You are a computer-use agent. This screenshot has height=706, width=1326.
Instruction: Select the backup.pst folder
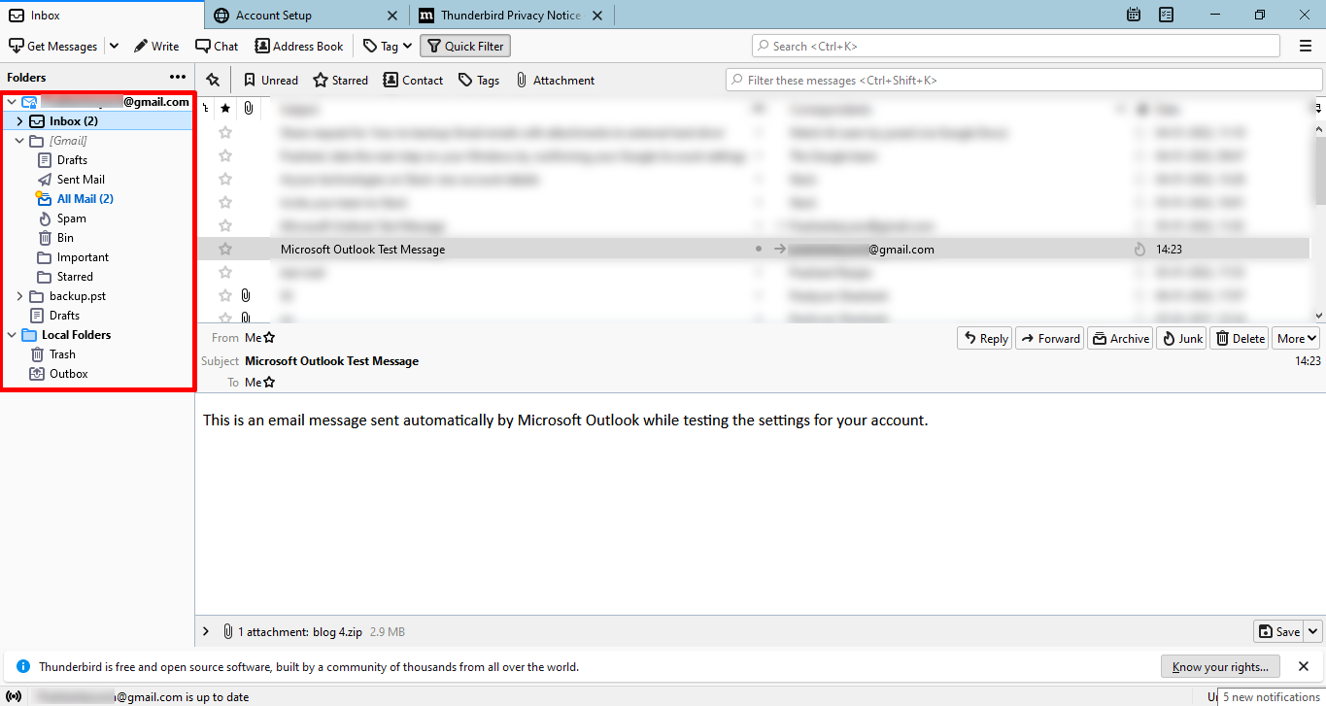click(78, 296)
